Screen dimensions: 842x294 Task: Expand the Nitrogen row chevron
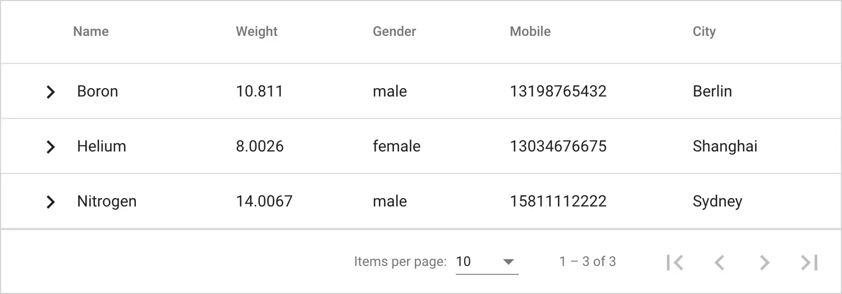51,202
